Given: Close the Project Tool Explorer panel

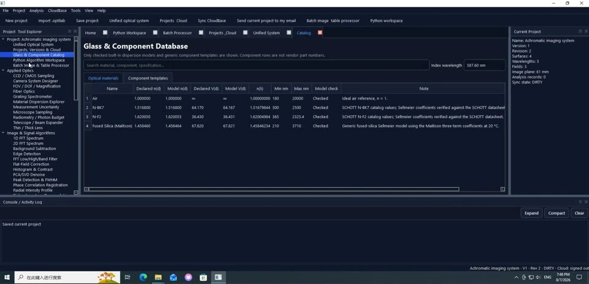Looking at the screenshot, I should pos(75,31).
